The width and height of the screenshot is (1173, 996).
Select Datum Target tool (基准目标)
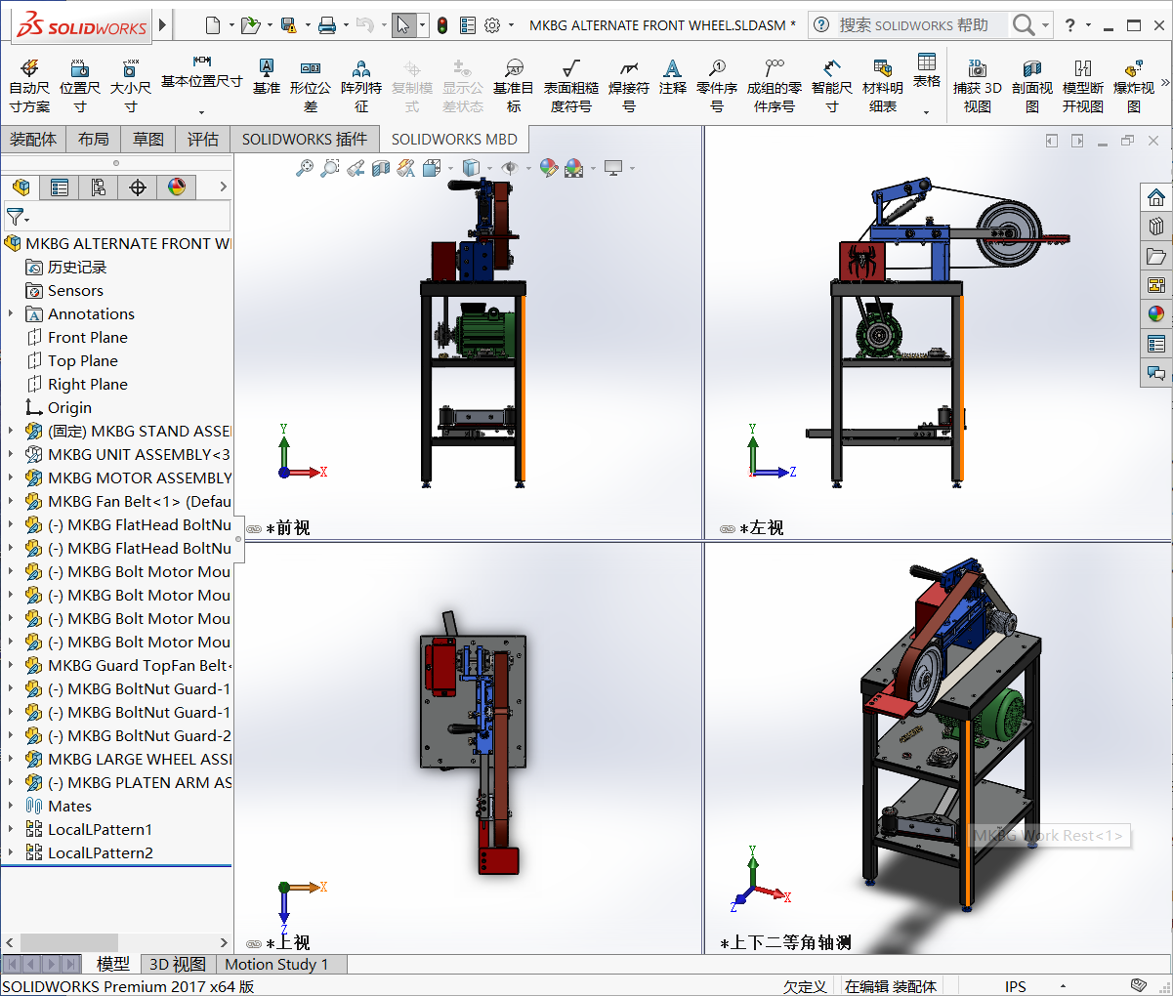[514, 85]
